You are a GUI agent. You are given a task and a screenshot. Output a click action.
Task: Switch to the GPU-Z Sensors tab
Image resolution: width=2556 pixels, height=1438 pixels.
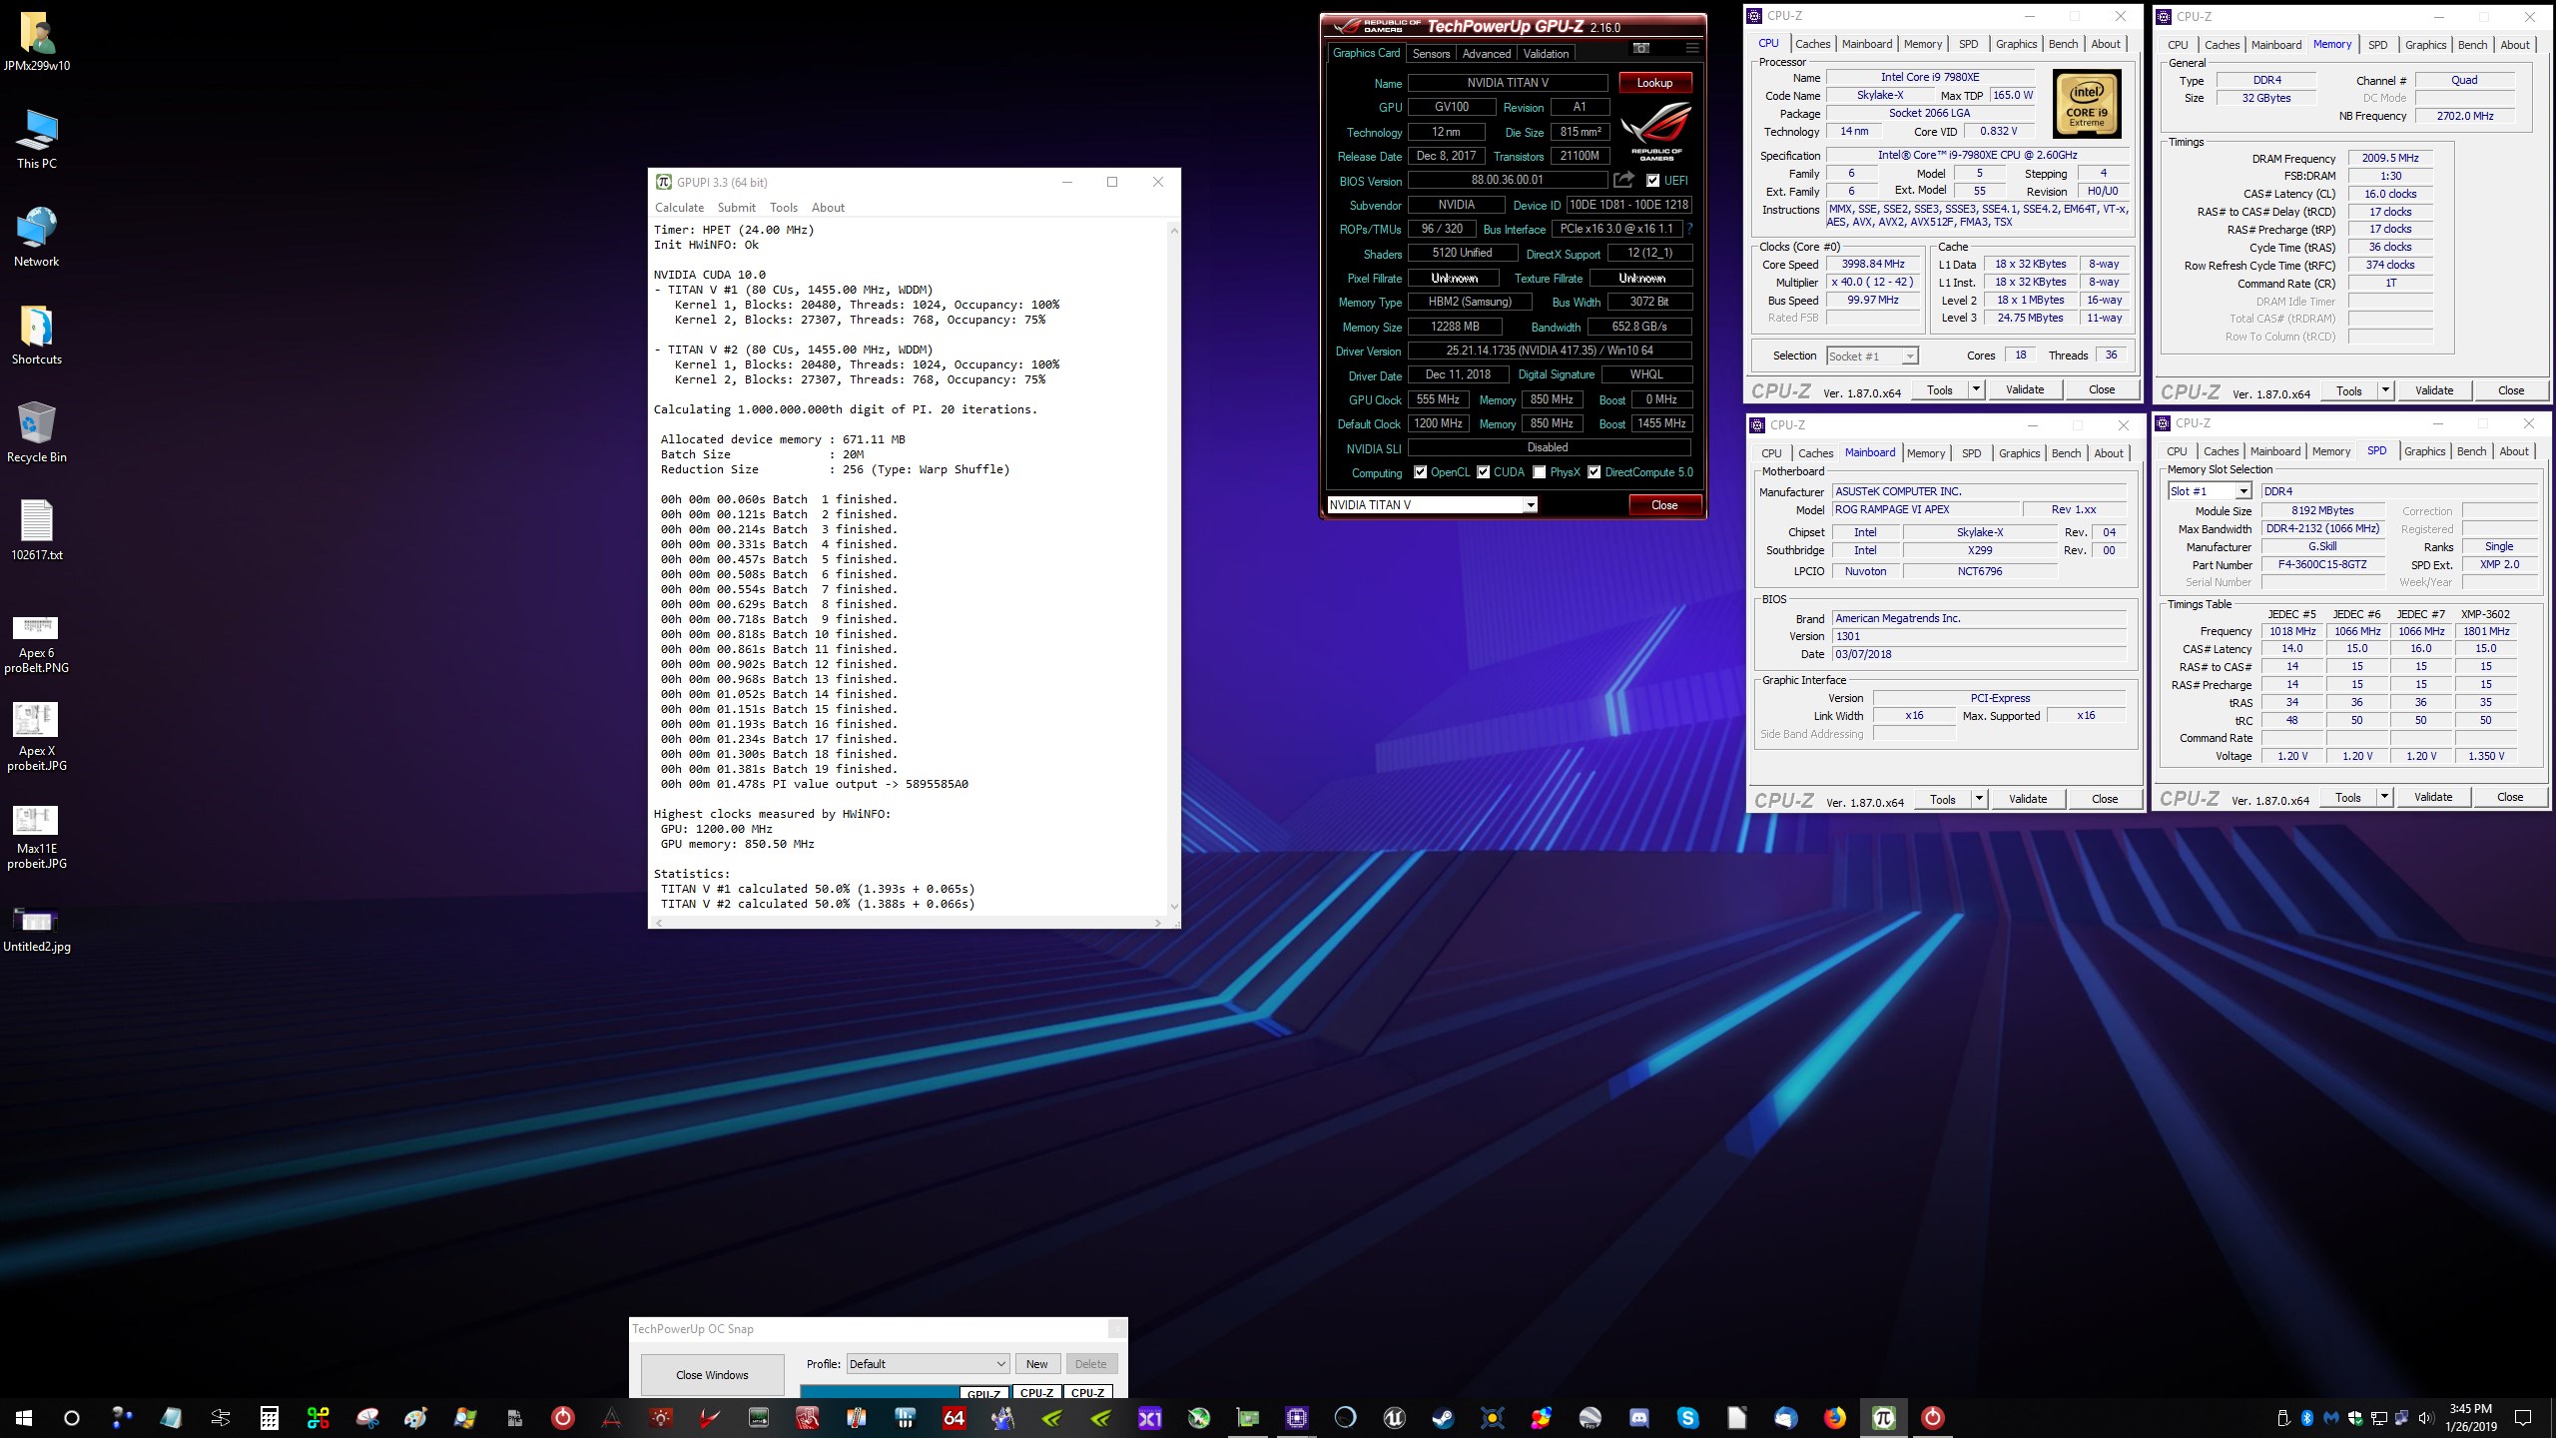click(1431, 54)
